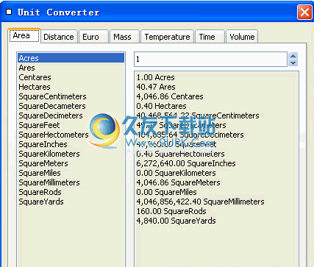Image resolution: width=314 pixels, height=267 pixels.
Task: Click the 4,840.00 SquareYards result
Action: [x=176, y=221]
